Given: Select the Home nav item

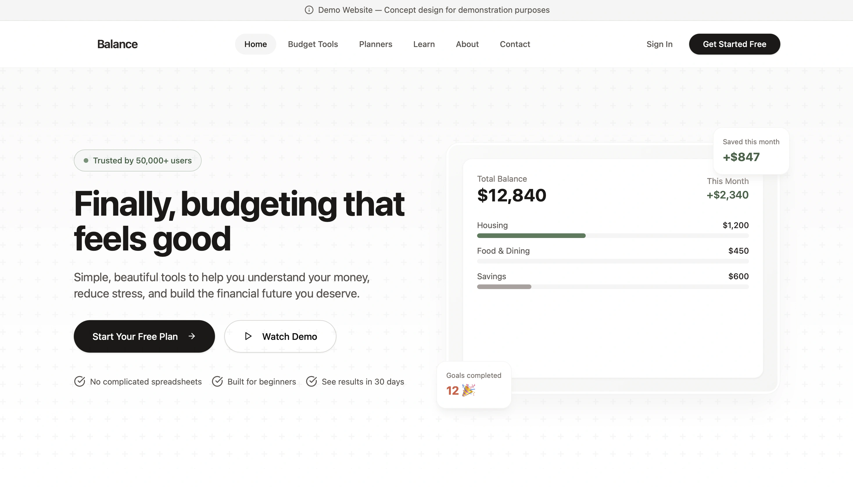Looking at the screenshot, I should (255, 44).
